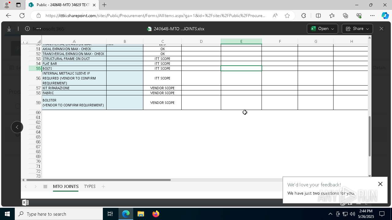392x220 pixels.
Task: Click scroll up arrow of sheet scrollbar
Action: 370,37
